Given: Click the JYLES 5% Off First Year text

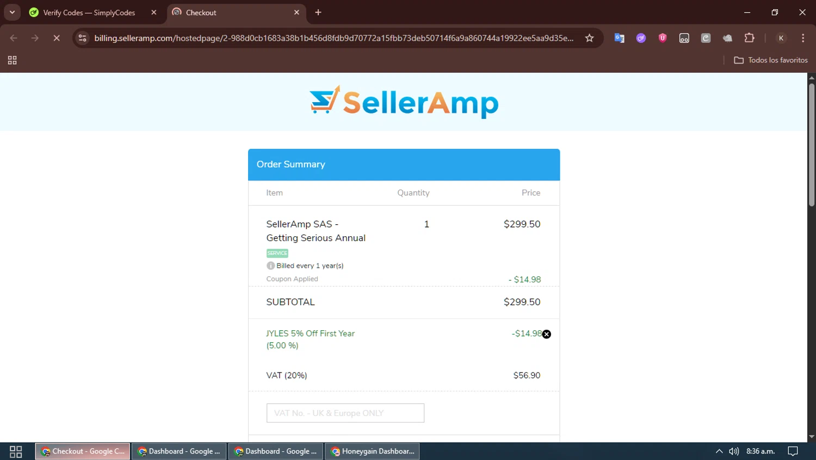Looking at the screenshot, I should [x=310, y=333].
